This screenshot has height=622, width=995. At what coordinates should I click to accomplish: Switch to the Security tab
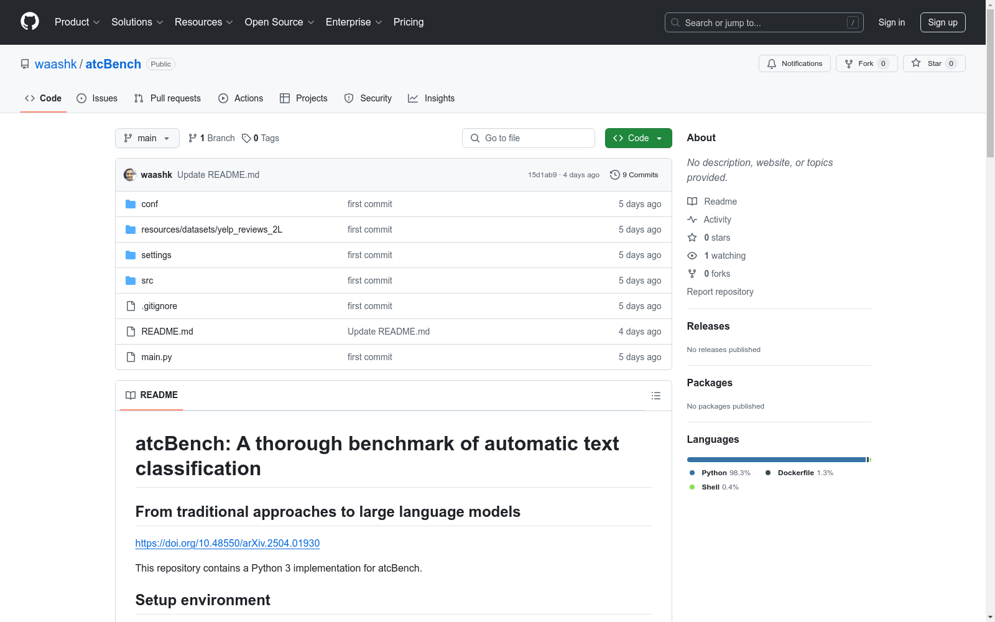point(368,98)
